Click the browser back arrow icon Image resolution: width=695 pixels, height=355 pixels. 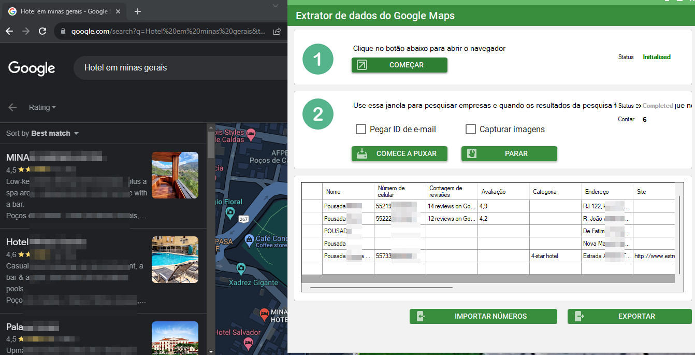[9, 32]
